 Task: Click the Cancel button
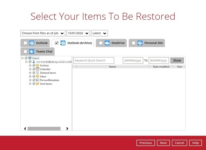coord(179,143)
